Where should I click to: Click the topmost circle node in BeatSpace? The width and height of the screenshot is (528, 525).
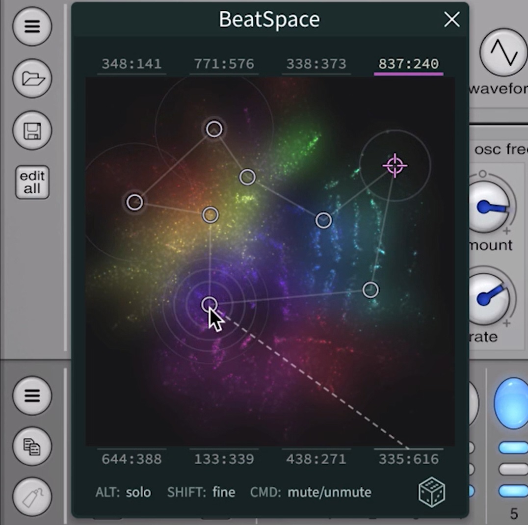pyautogui.click(x=214, y=129)
